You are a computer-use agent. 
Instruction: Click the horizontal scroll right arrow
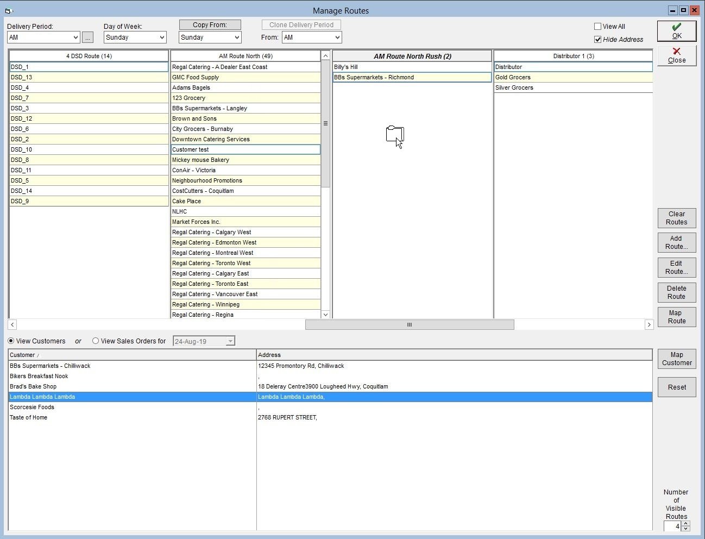(x=649, y=324)
